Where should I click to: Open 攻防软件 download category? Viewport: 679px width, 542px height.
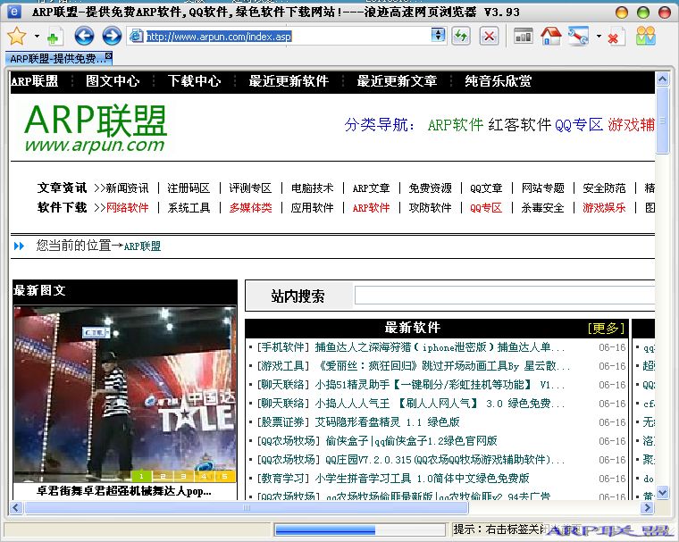[430, 208]
